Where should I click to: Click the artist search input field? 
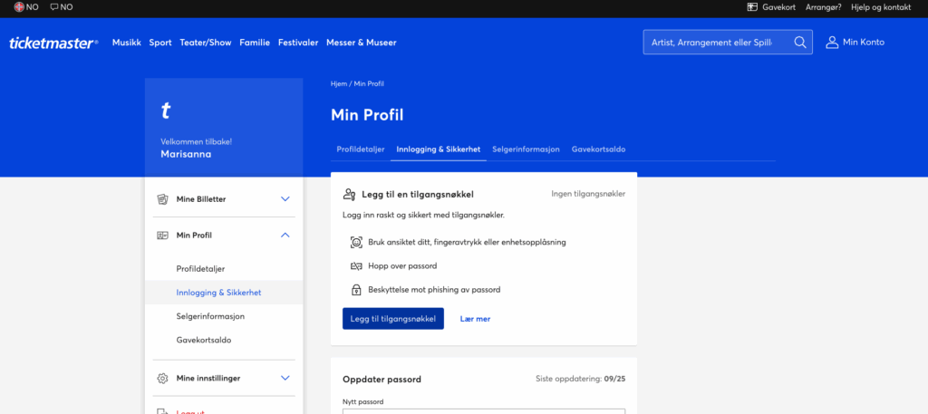point(713,43)
